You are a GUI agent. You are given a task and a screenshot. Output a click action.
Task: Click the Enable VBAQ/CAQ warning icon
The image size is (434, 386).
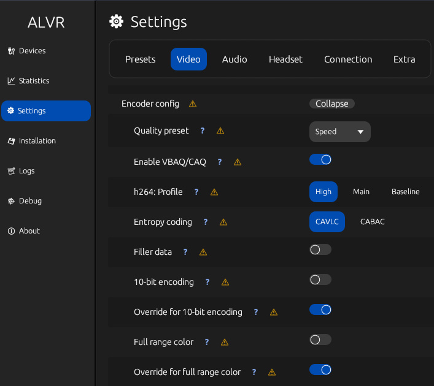[238, 162]
